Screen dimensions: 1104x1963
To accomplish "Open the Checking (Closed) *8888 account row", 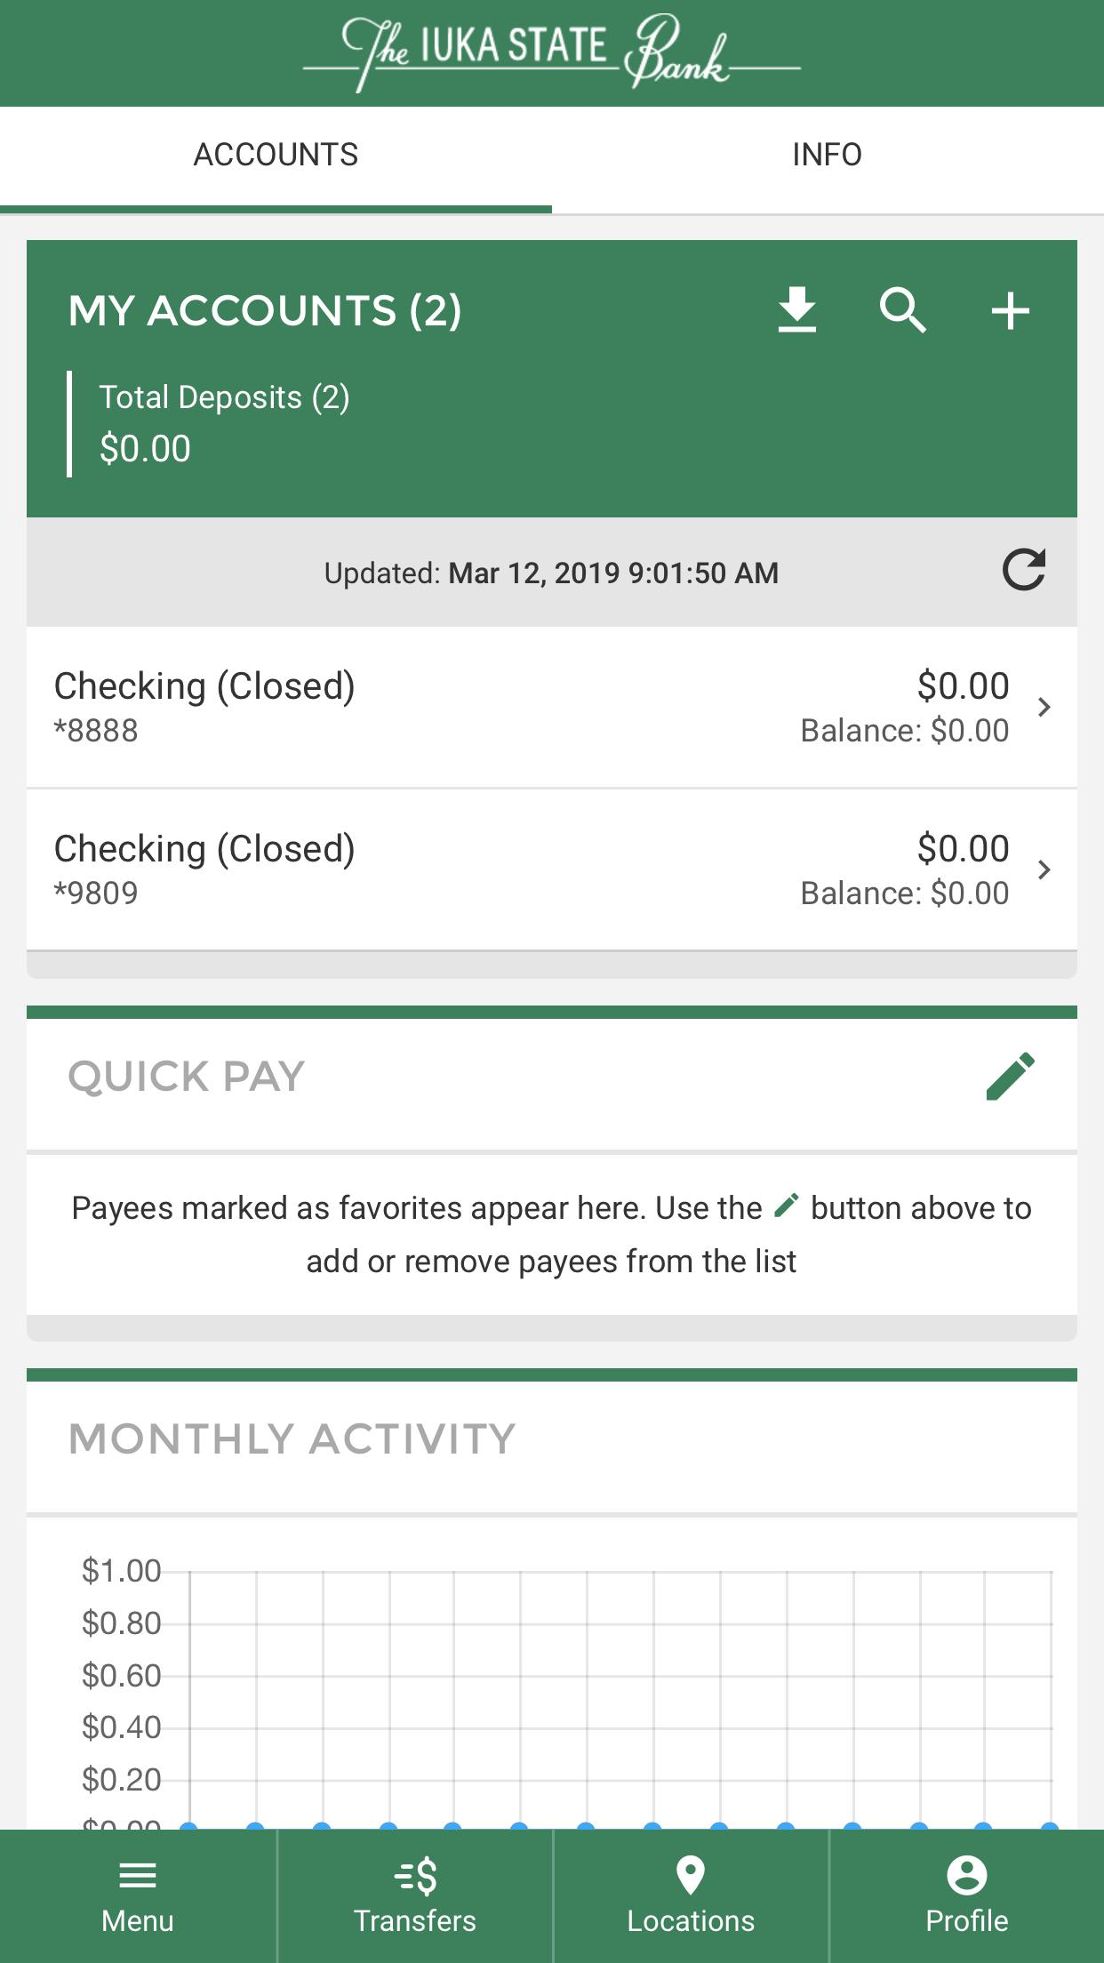I will [552, 708].
